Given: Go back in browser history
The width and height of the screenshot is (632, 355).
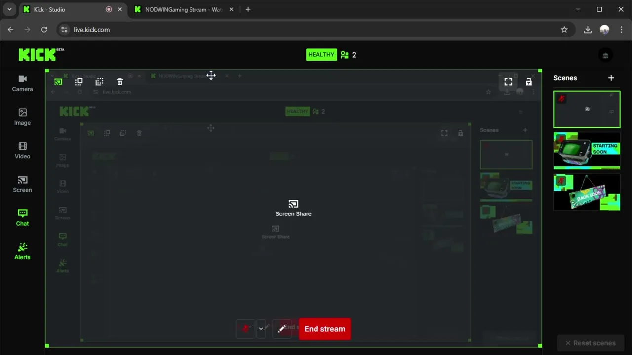Looking at the screenshot, I should pyautogui.click(x=10, y=30).
